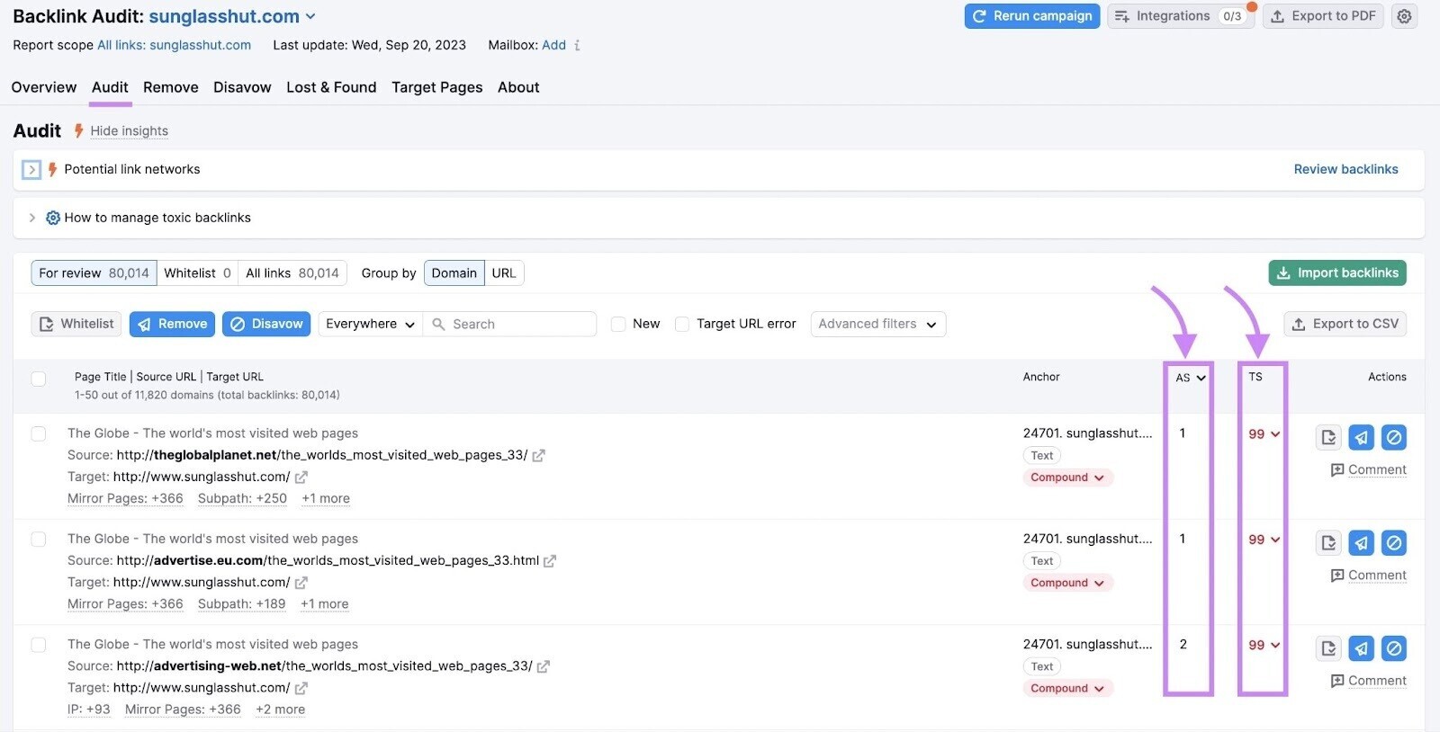
Task: Comment on theglobalplanet.net backlink
Action: click(1368, 469)
